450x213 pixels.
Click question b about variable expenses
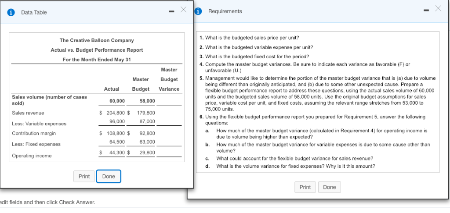(x=318, y=147)
